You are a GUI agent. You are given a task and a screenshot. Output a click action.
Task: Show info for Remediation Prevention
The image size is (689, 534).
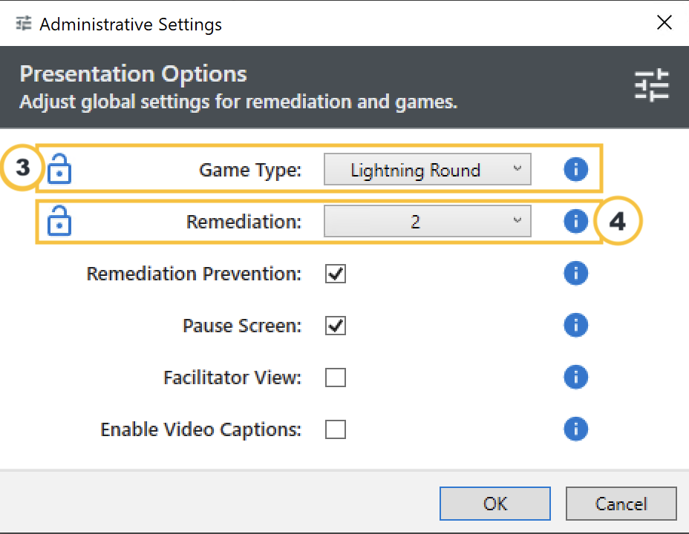[575, 274]
